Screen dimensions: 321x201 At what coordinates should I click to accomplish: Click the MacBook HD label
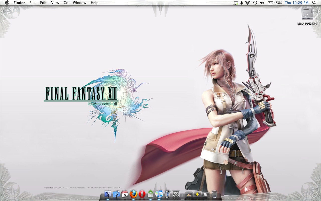[307, 24]
